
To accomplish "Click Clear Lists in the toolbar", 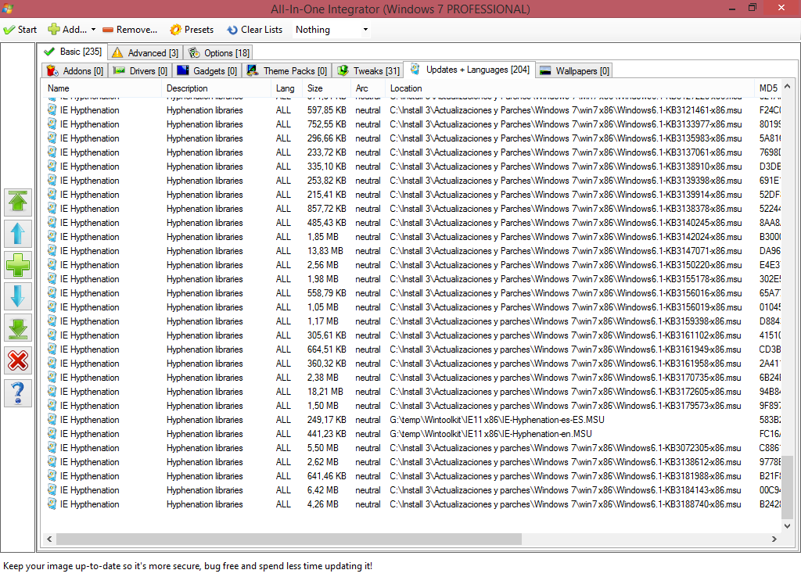I will tap(254, 30).
